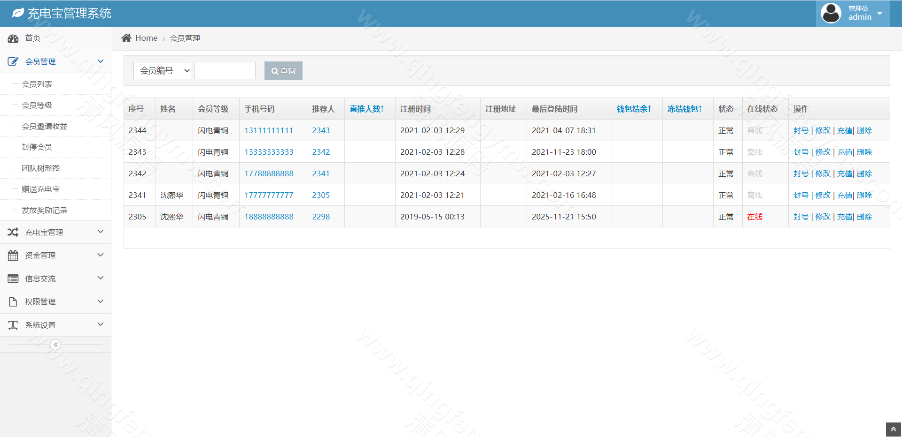Screen dimensions: 902x437
Task: Expand the 充电宝管理 menu chevron
Action: [x=100, y=232]
